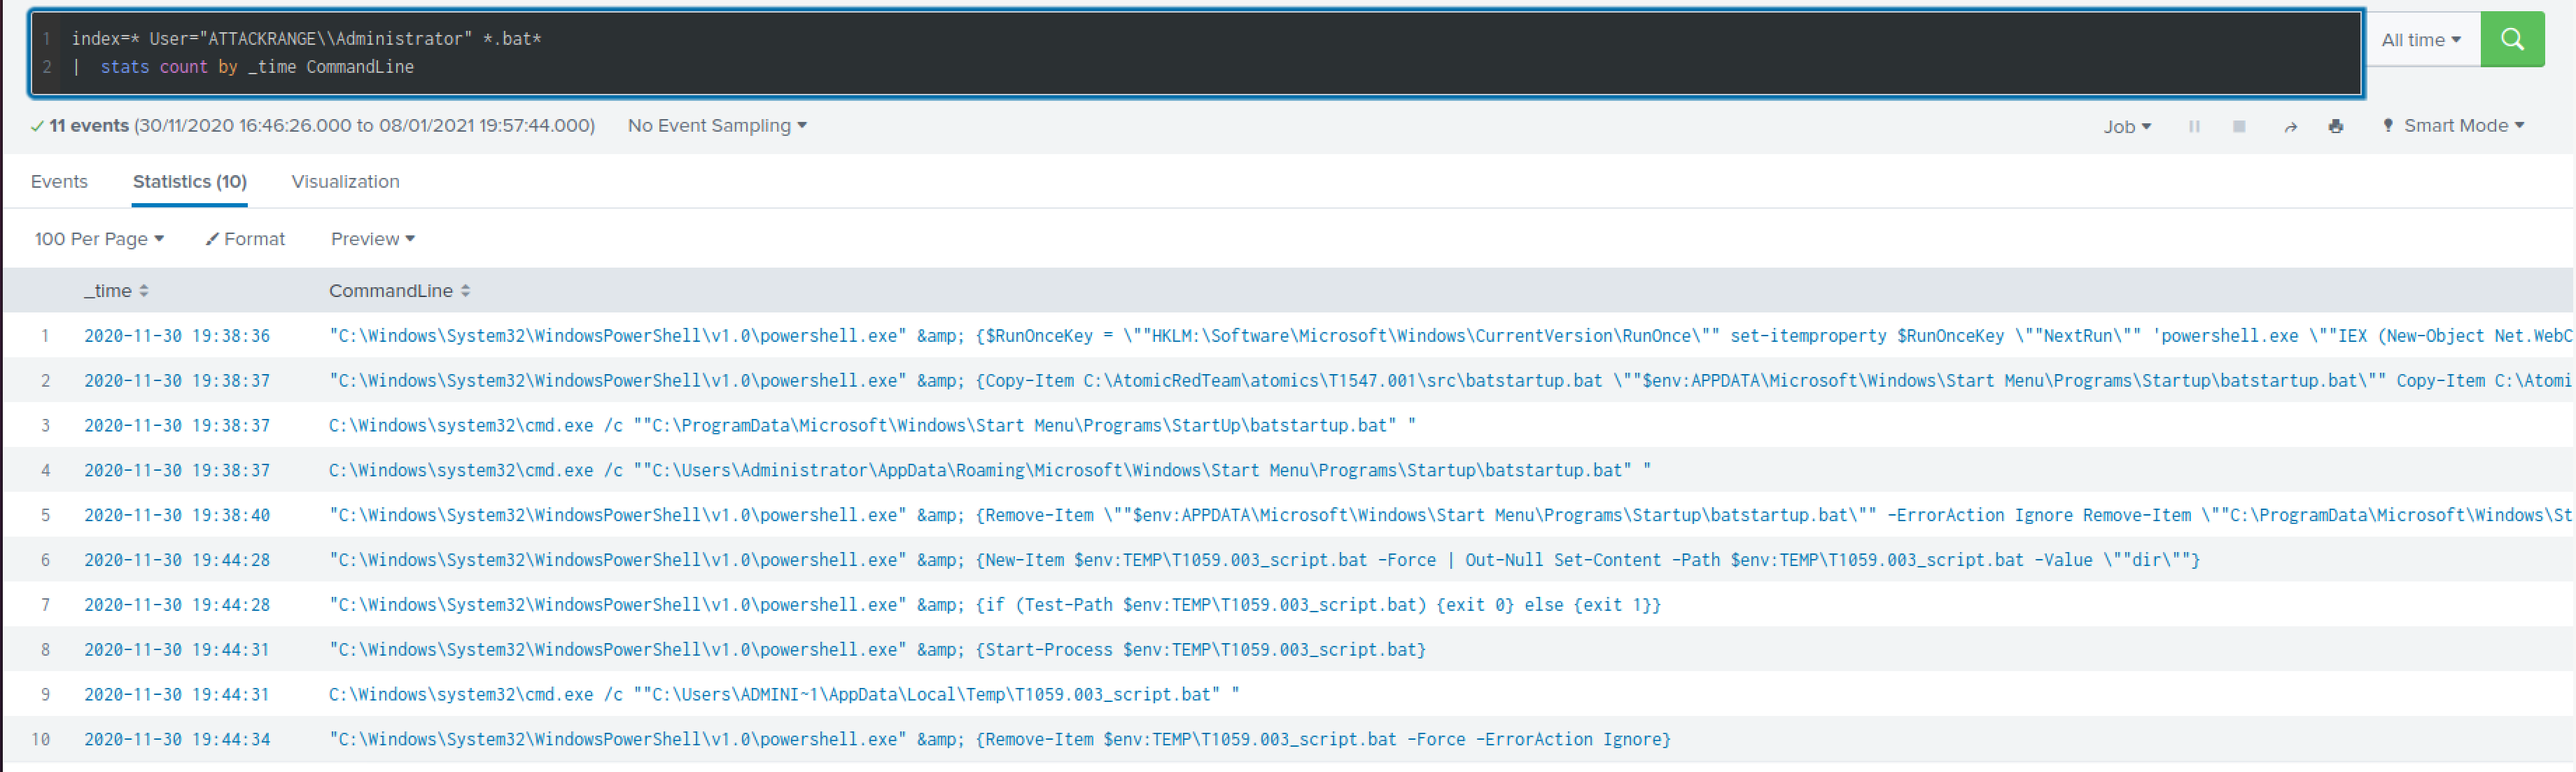Change results count via 100 Per Page

coord(99,238)
